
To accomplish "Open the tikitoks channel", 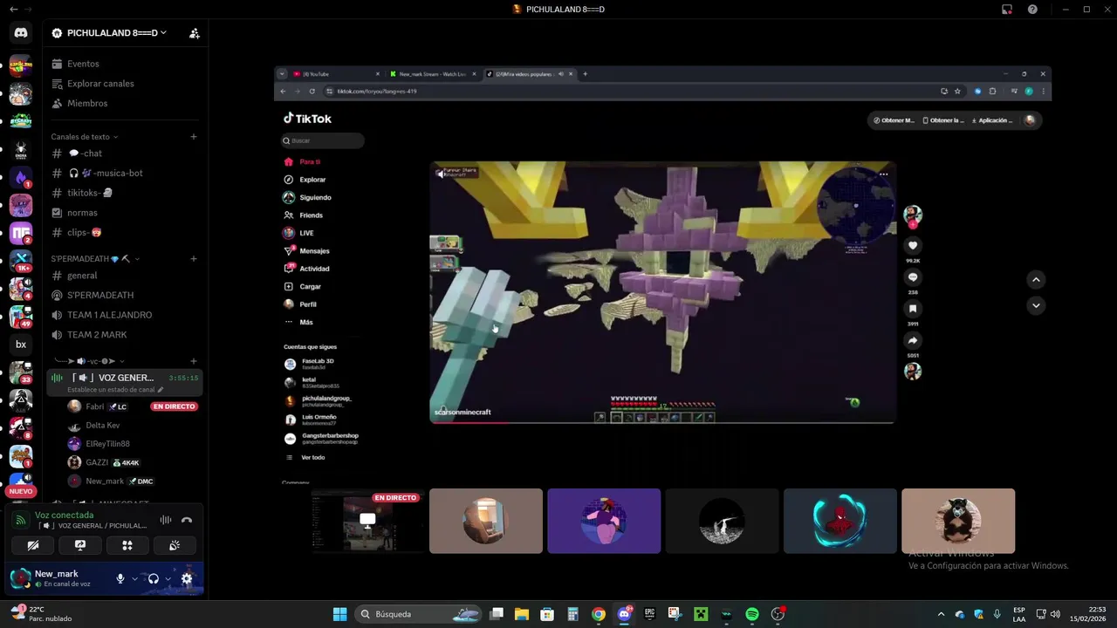I will (x=126, y=193).
